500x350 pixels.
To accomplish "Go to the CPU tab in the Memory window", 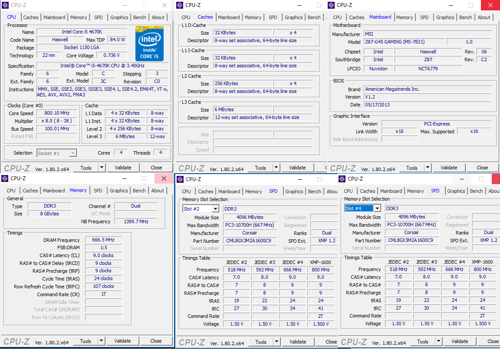I will pos(11,191).
